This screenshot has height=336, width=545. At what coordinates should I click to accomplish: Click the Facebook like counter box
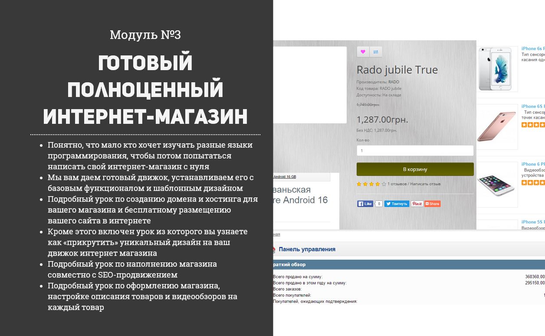point(378,204)
